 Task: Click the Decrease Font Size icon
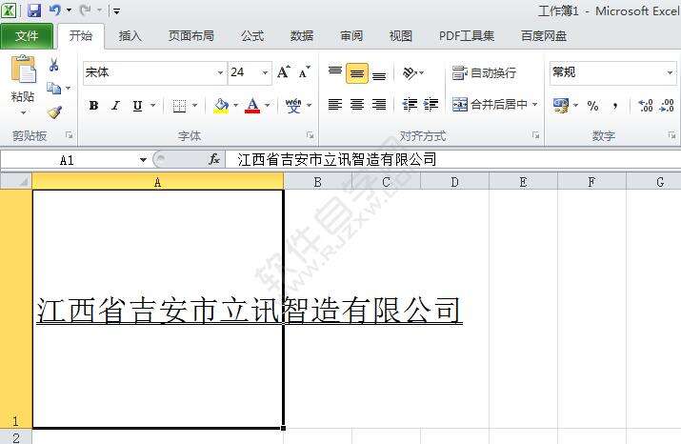pyautogui.click(x=305, y=72)
